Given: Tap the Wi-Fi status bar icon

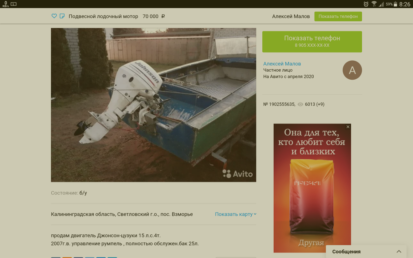Looking at the screenshot, I should [x=374, y=4].
